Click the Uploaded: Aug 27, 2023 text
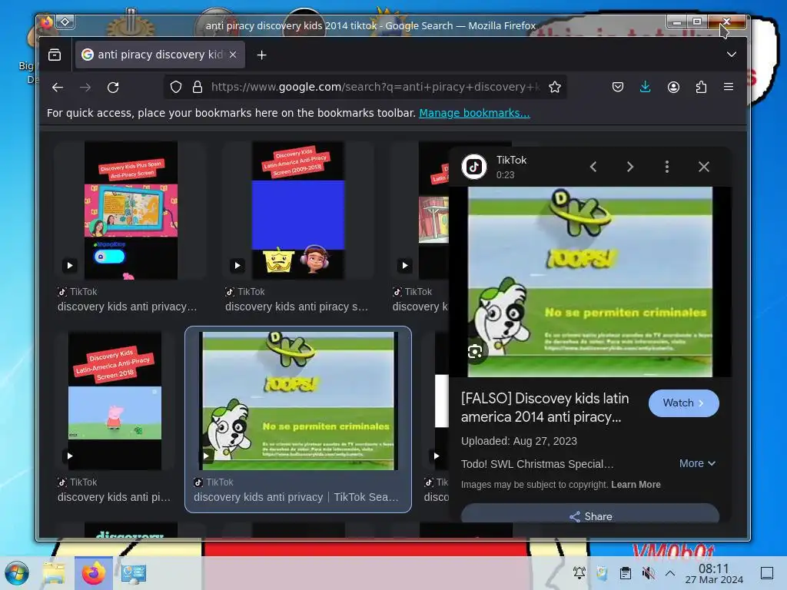This screenshot has height=590, width=787. [519, 441]
